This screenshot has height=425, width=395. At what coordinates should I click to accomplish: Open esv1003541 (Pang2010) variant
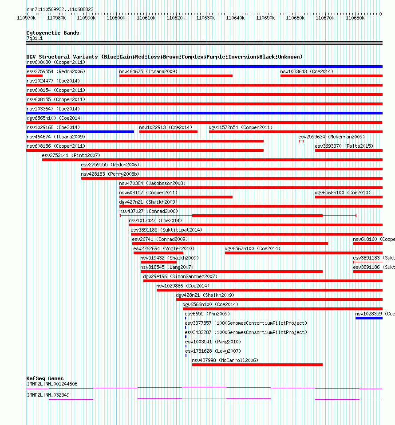[213, 342]
